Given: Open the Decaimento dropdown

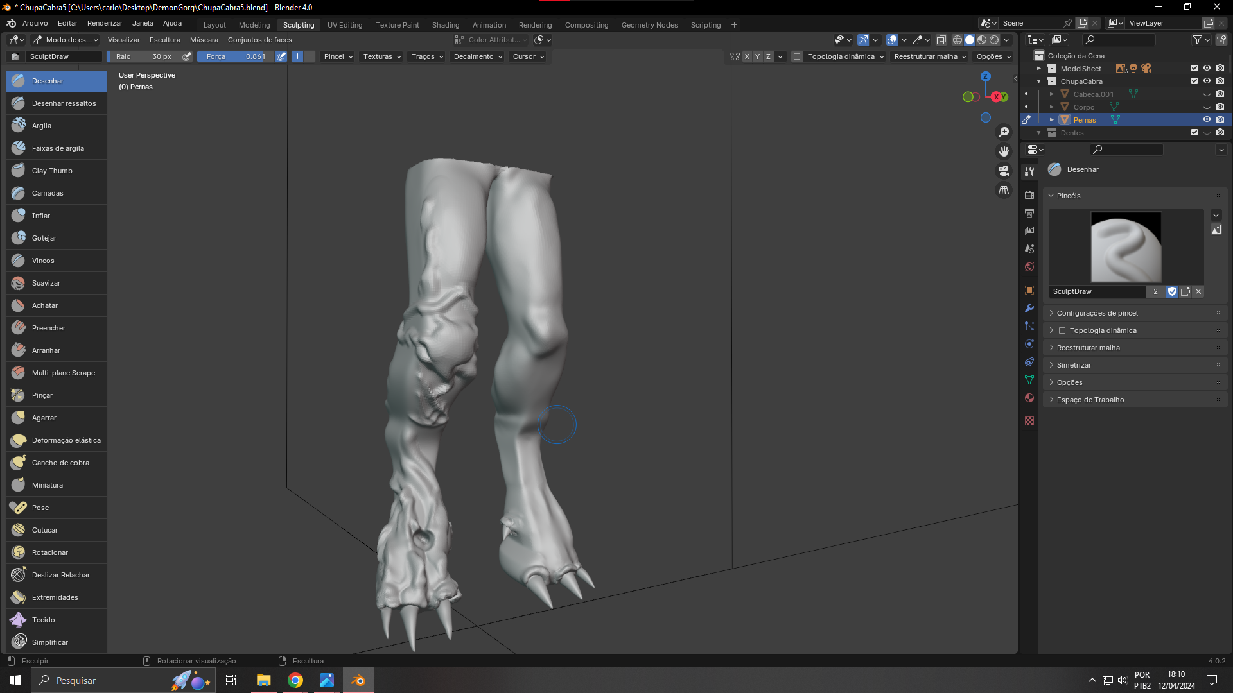Looking at the screenshot, I should pyautogui.click(x=478, y=56).
